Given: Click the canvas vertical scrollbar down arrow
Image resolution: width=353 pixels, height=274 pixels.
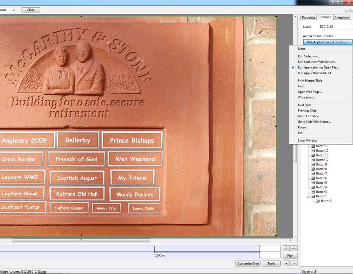Looking at the screenshot, I should [x=295, y=237].
